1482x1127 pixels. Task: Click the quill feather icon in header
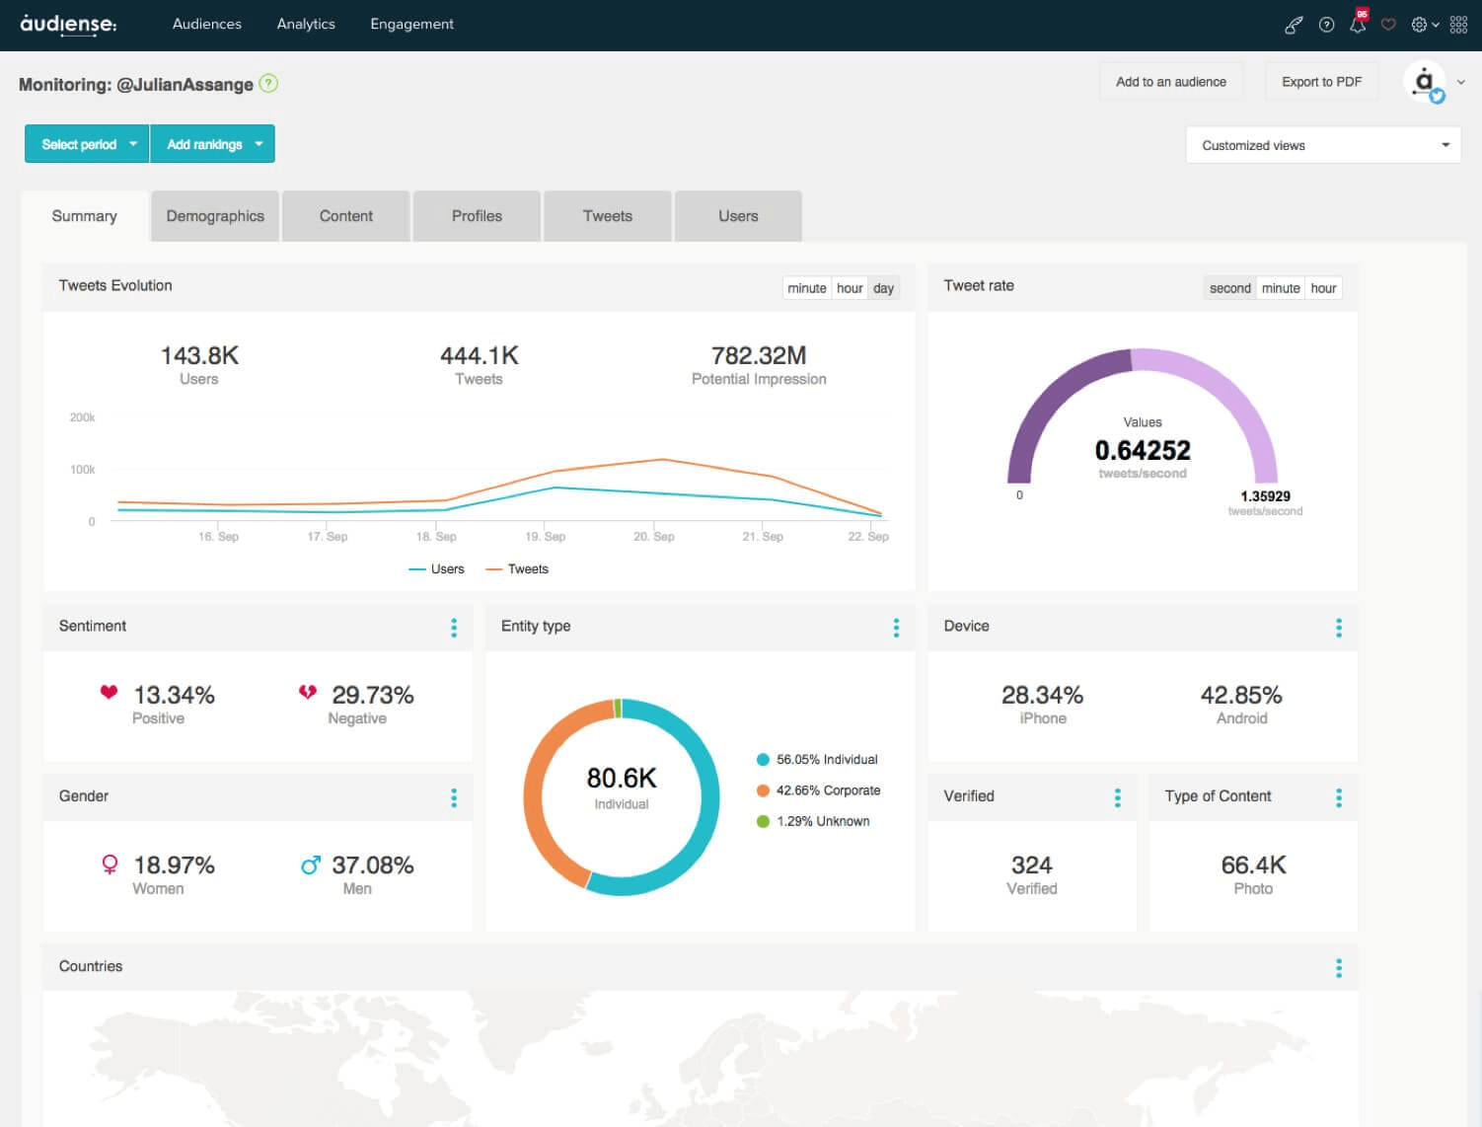pos(1293,25)
